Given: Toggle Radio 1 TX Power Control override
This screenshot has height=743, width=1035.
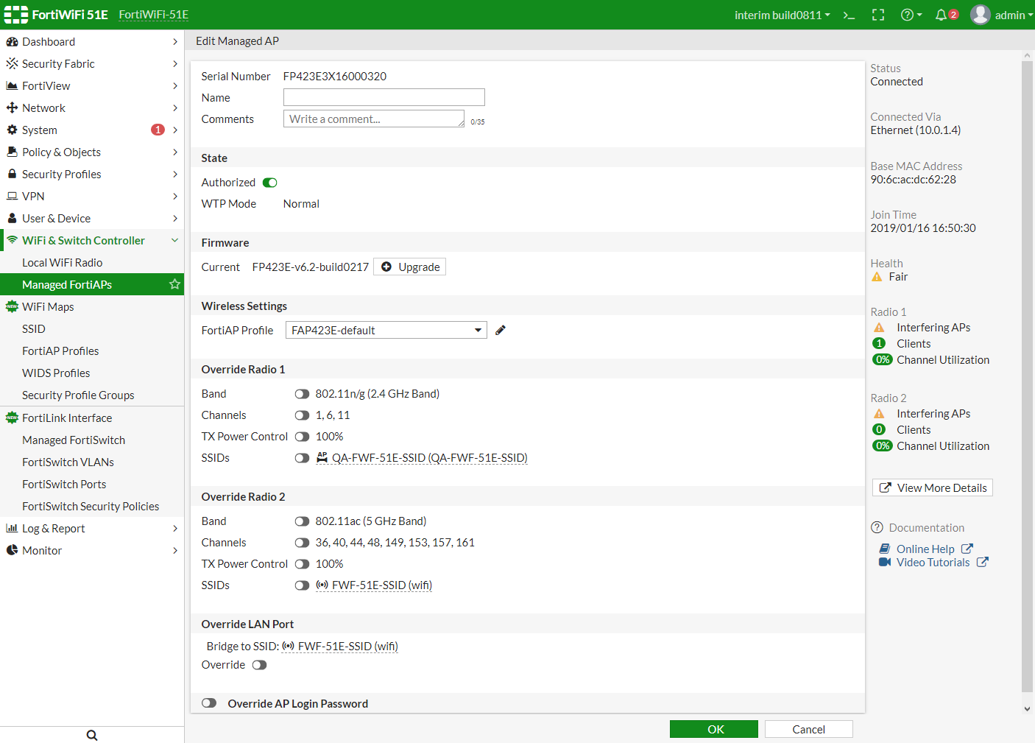Looking at the screenshot, I should pos(302,437).
